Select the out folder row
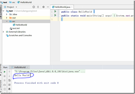 pos(26,18)
